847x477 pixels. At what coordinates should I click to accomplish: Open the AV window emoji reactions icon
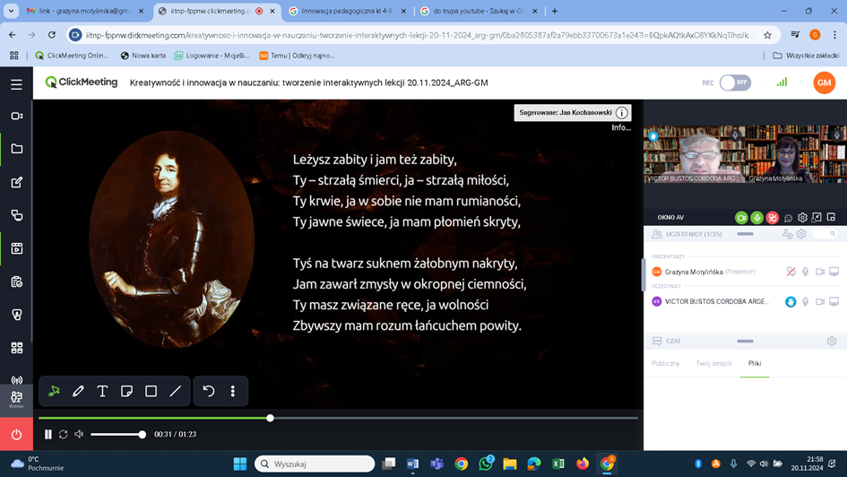point(788,218)
